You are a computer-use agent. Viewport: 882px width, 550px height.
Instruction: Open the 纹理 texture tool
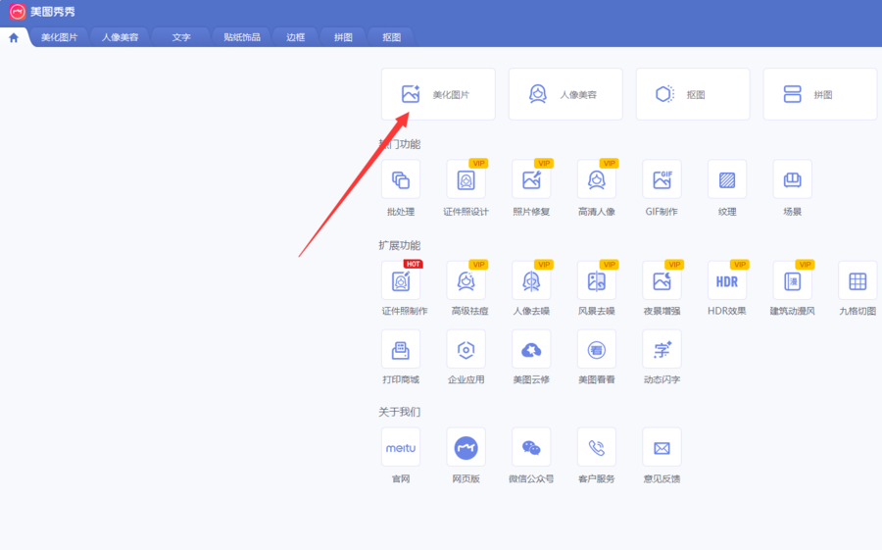pos(727,179)
